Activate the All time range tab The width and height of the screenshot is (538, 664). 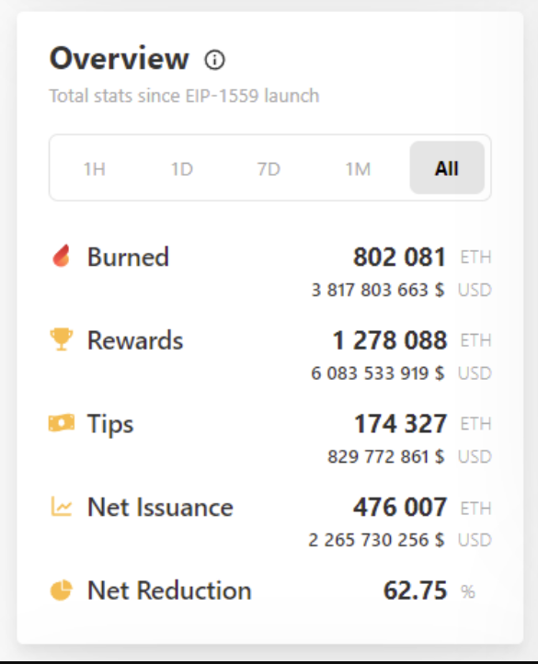point(447,167)
